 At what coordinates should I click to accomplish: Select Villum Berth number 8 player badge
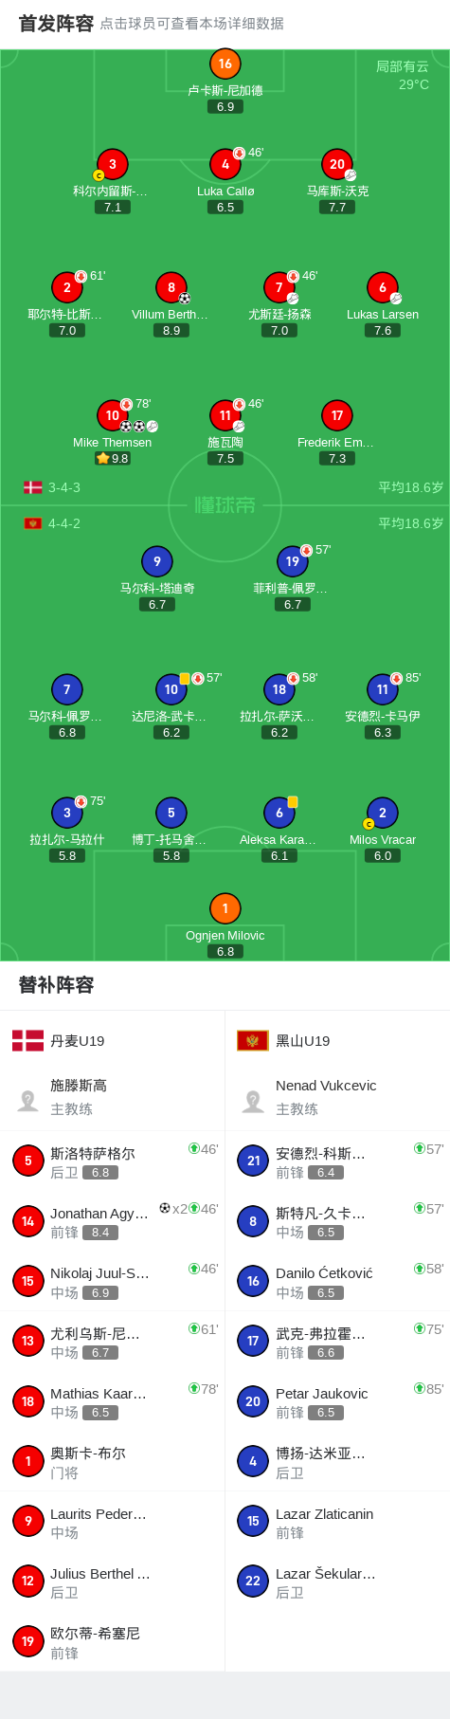pos(171,287)
